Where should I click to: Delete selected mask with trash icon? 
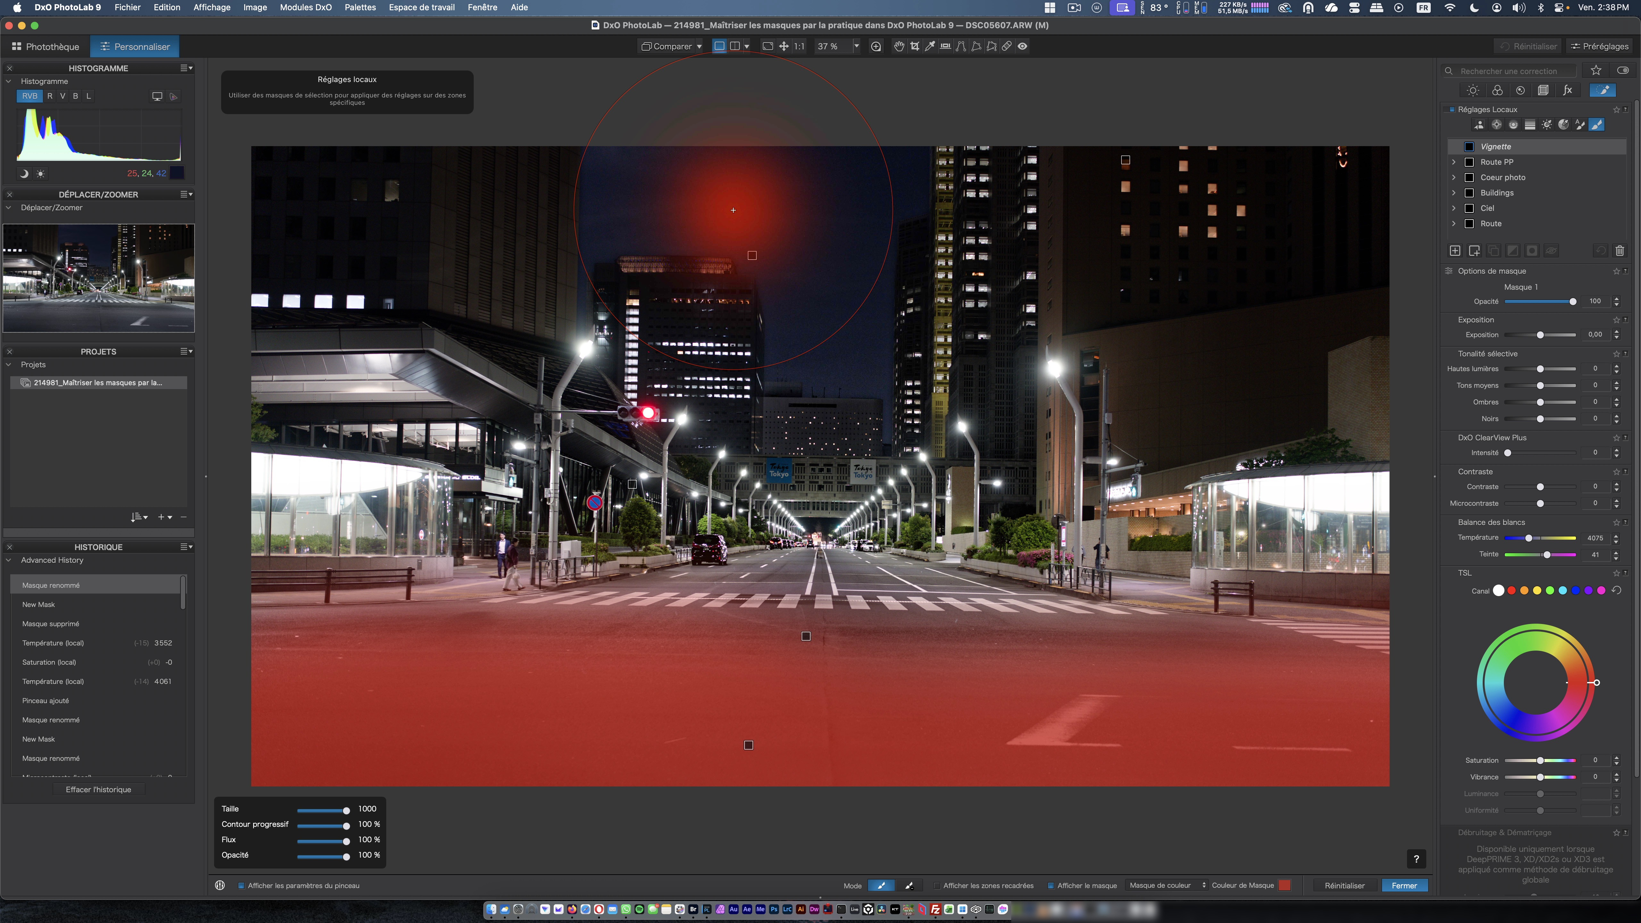(1619, 251)
